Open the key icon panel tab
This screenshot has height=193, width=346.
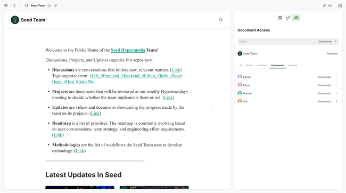(x=288, y=18)
